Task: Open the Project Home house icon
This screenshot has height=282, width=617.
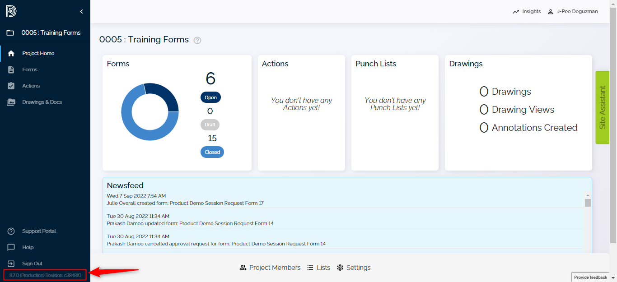Action: pos(11,53)
